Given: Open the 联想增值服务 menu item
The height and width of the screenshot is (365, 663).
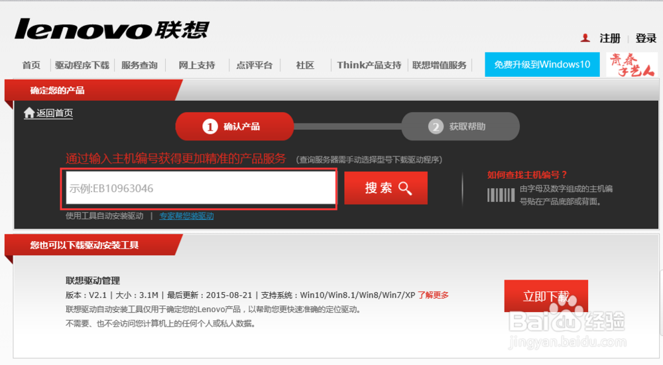Looking at the screenshot, I should coord(440,65).
